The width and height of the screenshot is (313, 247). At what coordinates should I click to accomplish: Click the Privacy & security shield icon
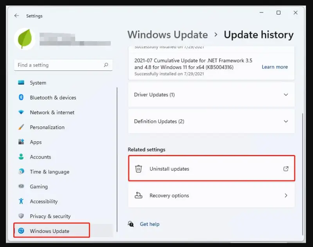coord(21,216)
